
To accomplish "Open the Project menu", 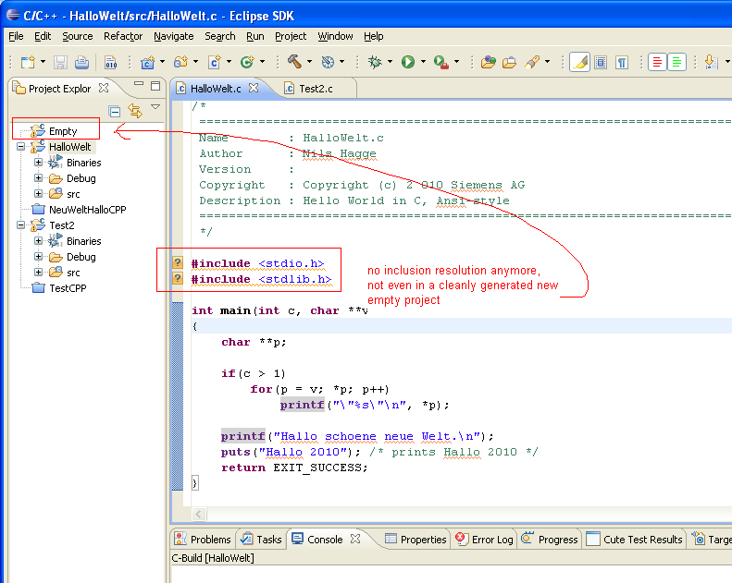I will [291, 36].
